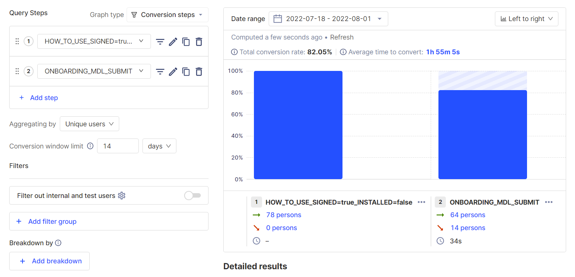
Task: Open the Graph type Conversion steps dropdown
Action: 168,15
